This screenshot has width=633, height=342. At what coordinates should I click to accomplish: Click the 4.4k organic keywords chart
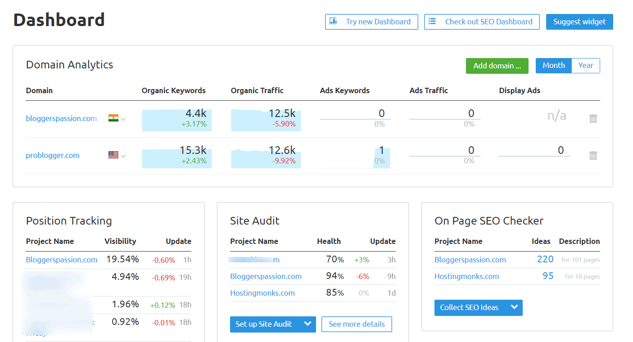(x=176, y=119)
